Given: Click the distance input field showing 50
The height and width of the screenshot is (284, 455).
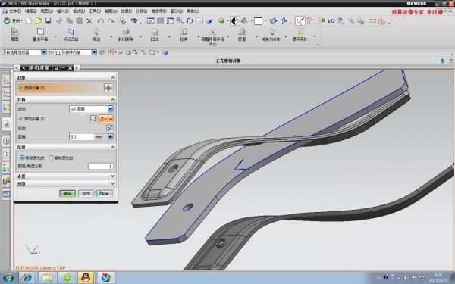Looking at the screenshot, I should (82, 137).
